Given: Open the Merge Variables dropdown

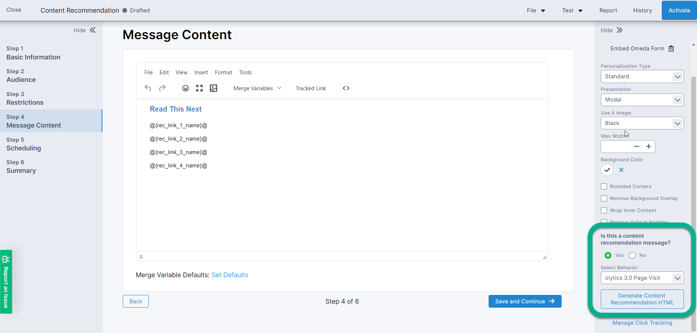Looking at the screenshot, I should (257, 88).
